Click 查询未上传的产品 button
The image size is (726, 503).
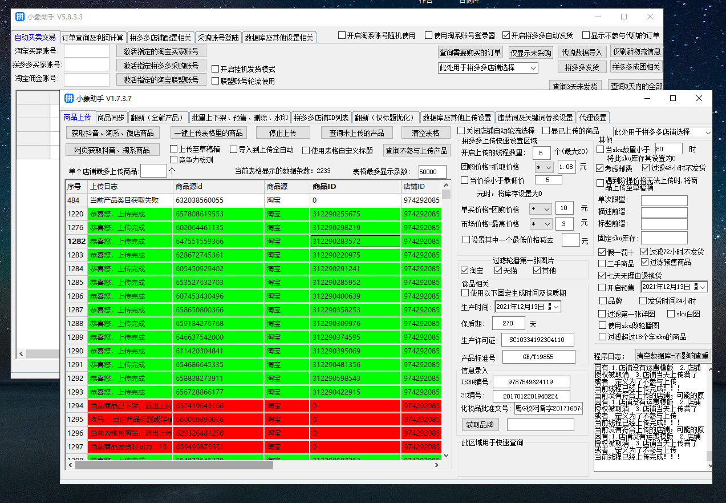coord(357,133)
